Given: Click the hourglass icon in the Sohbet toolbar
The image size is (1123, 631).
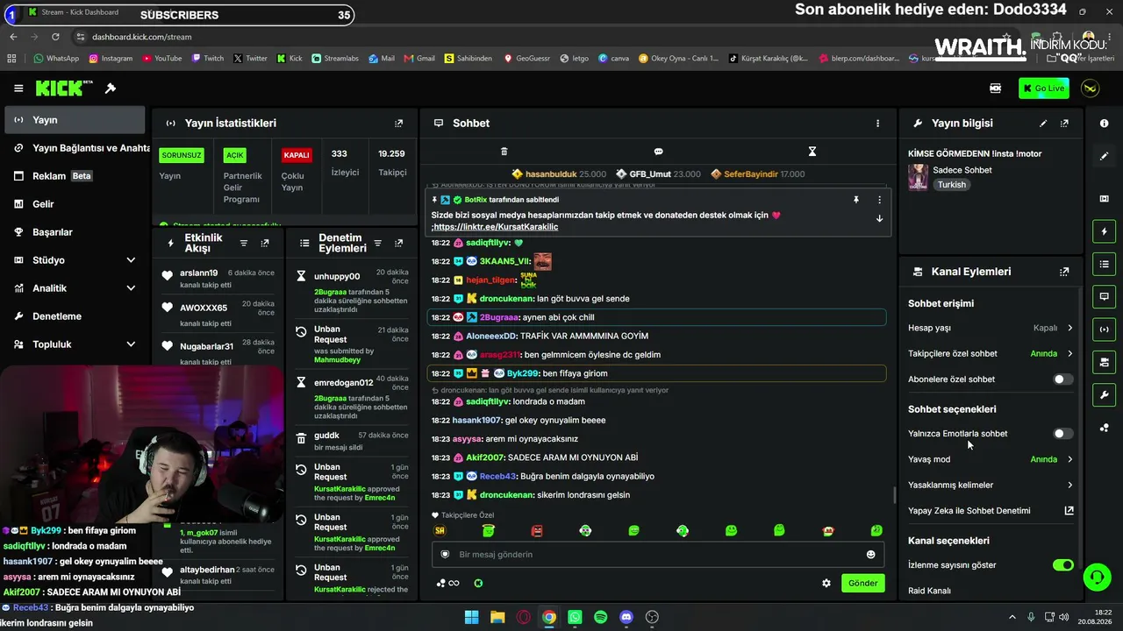Looking at the screenshot, I should 812,152.
